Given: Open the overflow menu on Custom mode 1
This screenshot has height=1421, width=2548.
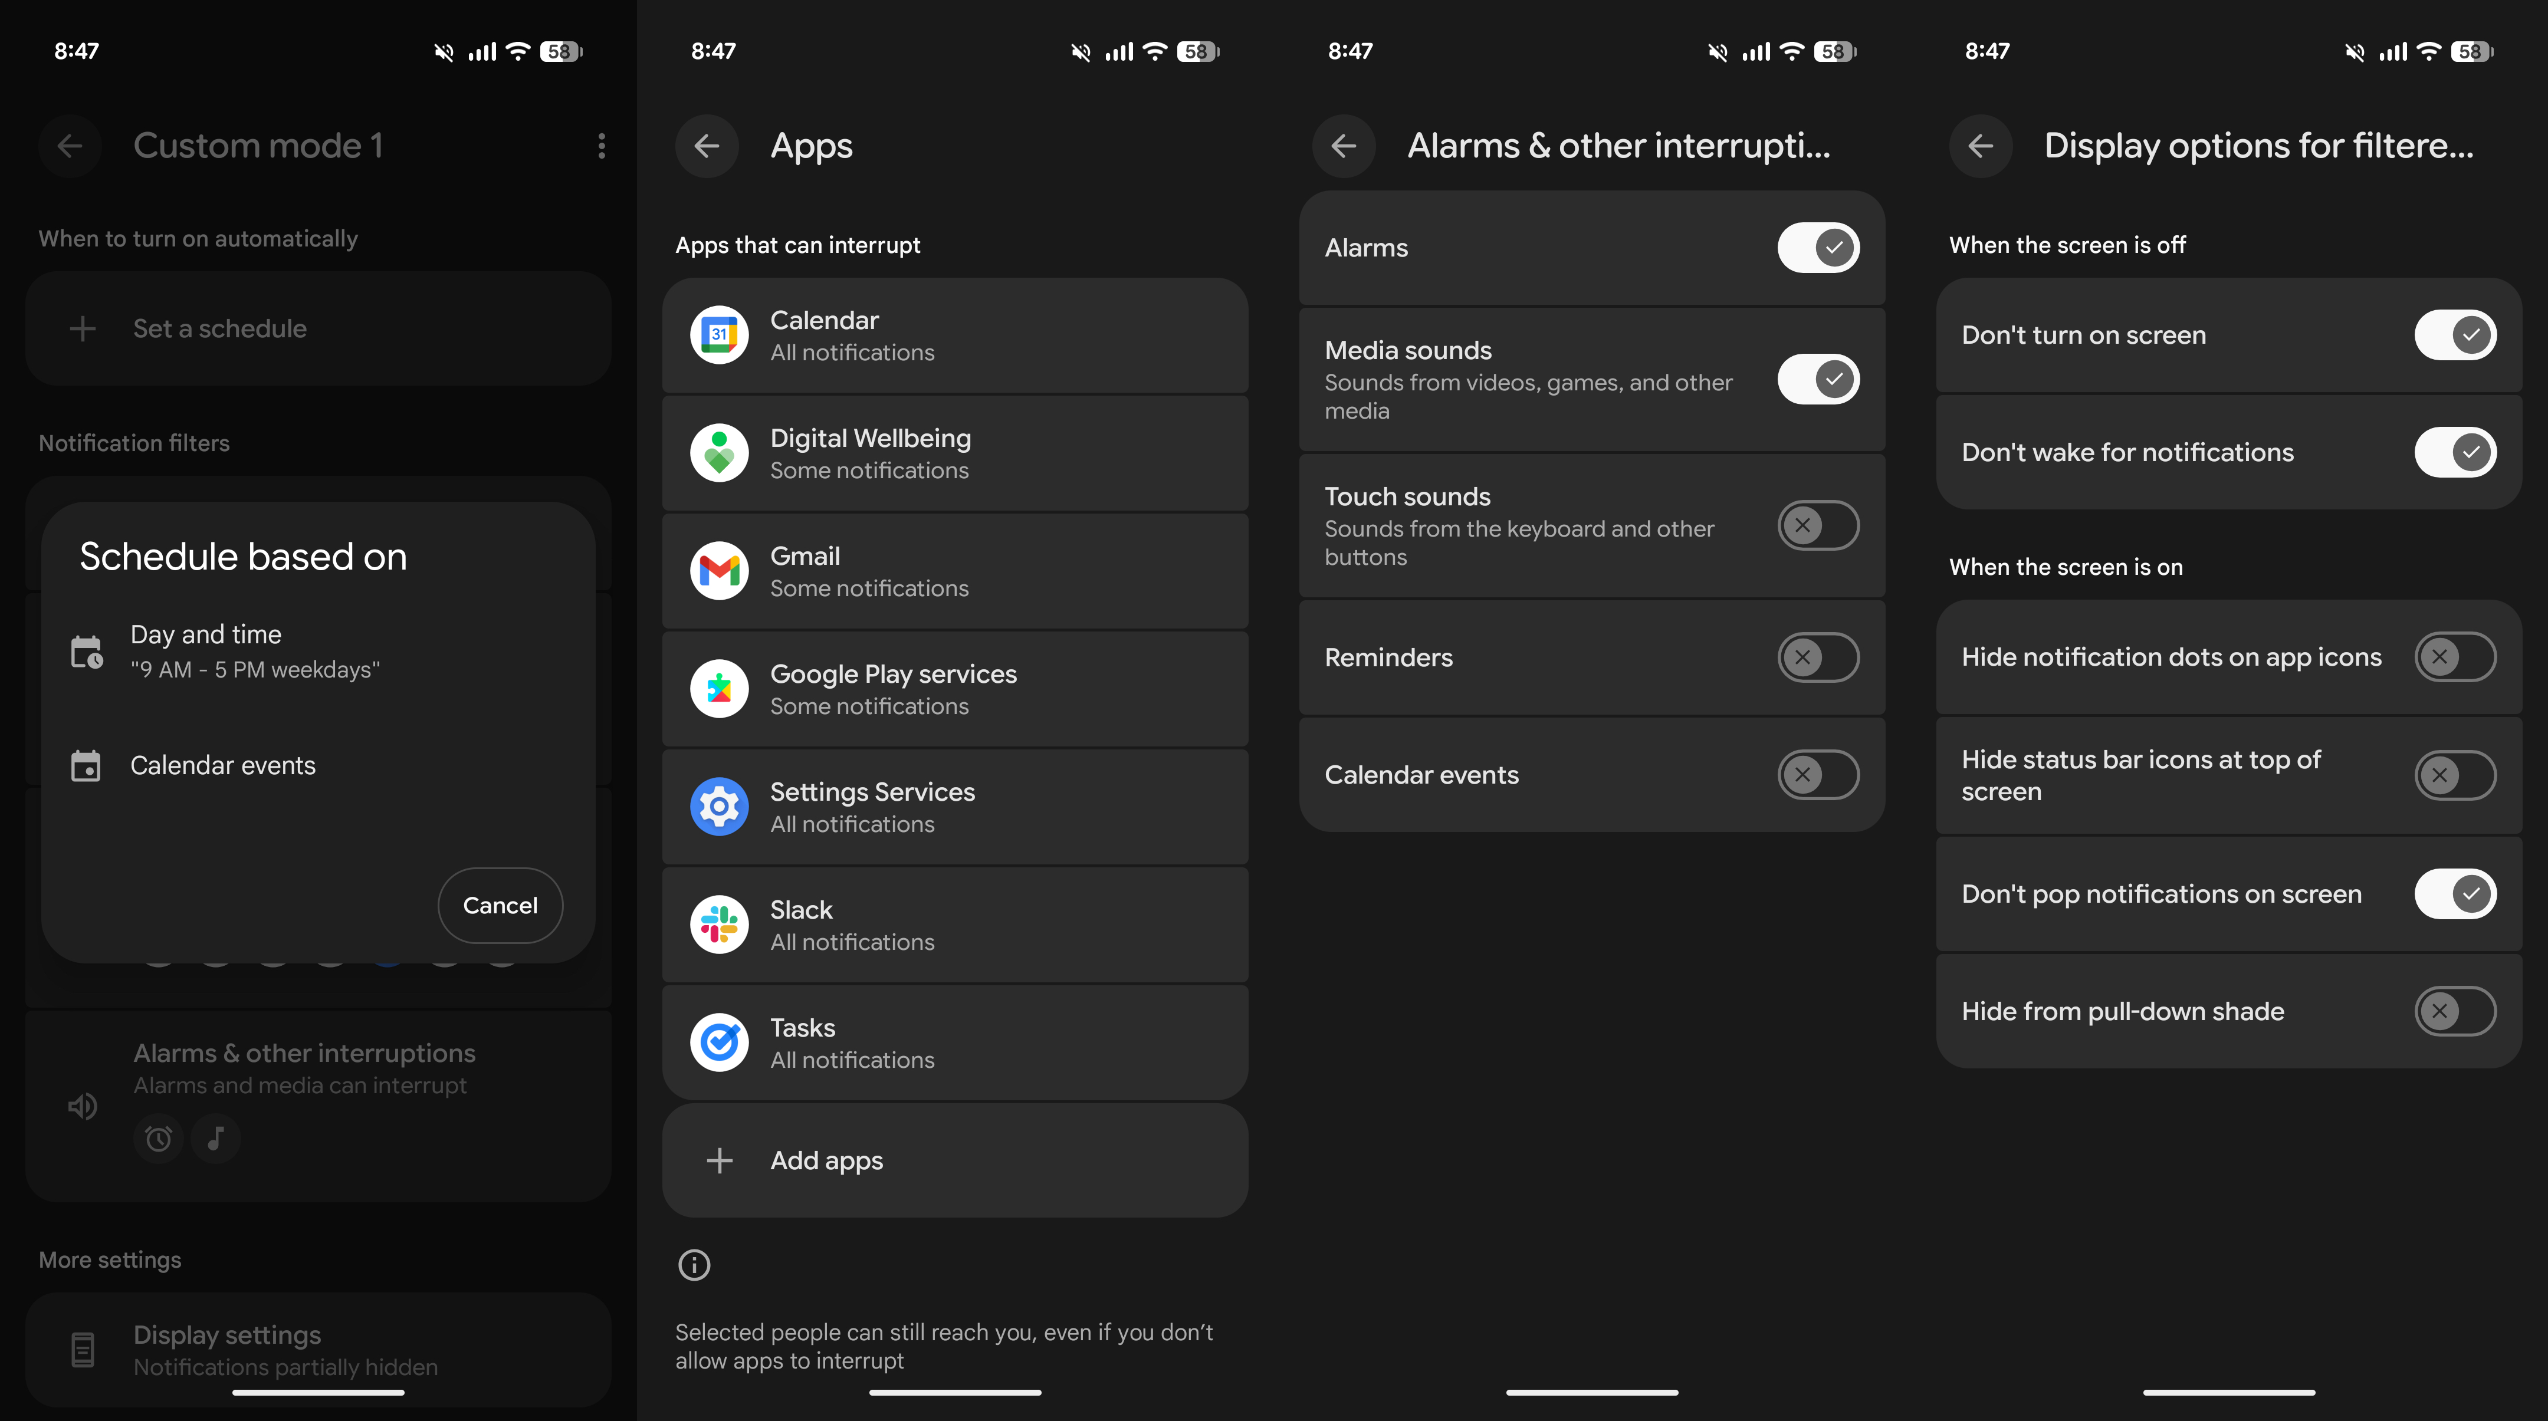Looking at the screenshot, I should (602, 146).
